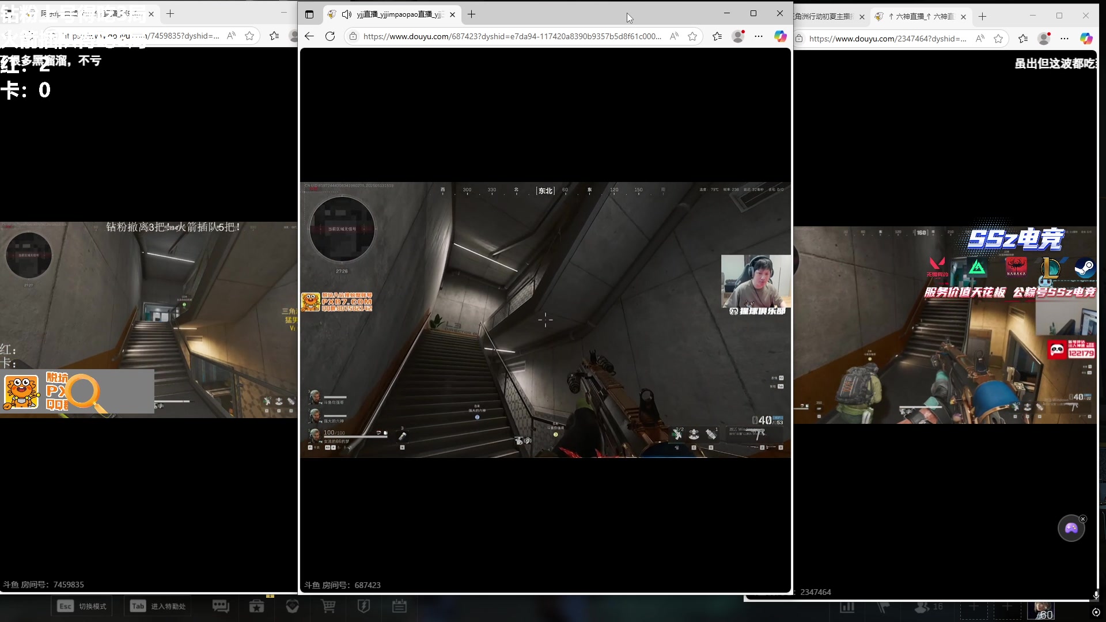Viewport: 1106px width, 622px height.
Task: Activate Read aloud in left browser
Action: click(x=231, y=36)
